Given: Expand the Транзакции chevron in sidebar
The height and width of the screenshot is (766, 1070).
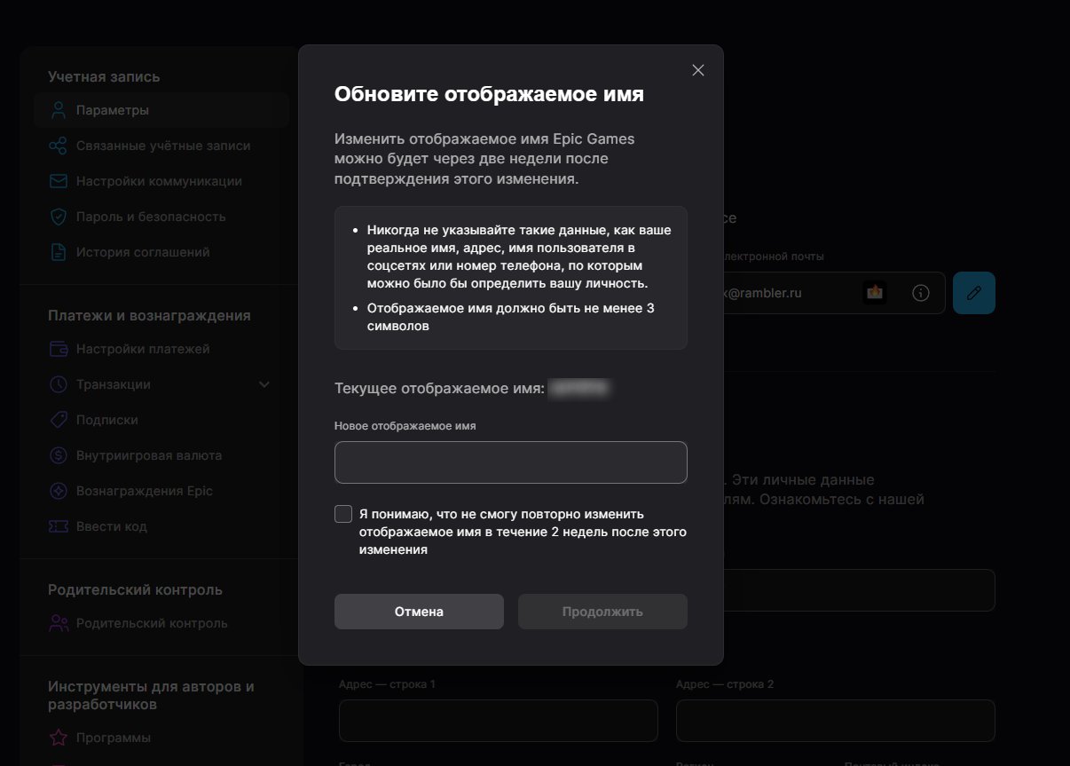Looking at the screenshot, I should pos(264,384).
